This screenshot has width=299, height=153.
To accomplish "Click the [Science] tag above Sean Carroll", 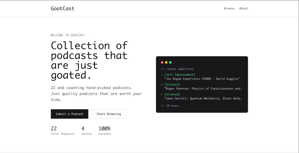I will tap(172, 94).
